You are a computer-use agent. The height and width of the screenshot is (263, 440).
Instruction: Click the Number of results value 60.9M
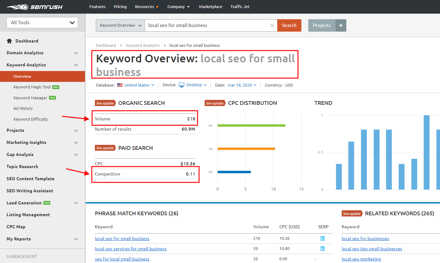click(x=189, y=129)
